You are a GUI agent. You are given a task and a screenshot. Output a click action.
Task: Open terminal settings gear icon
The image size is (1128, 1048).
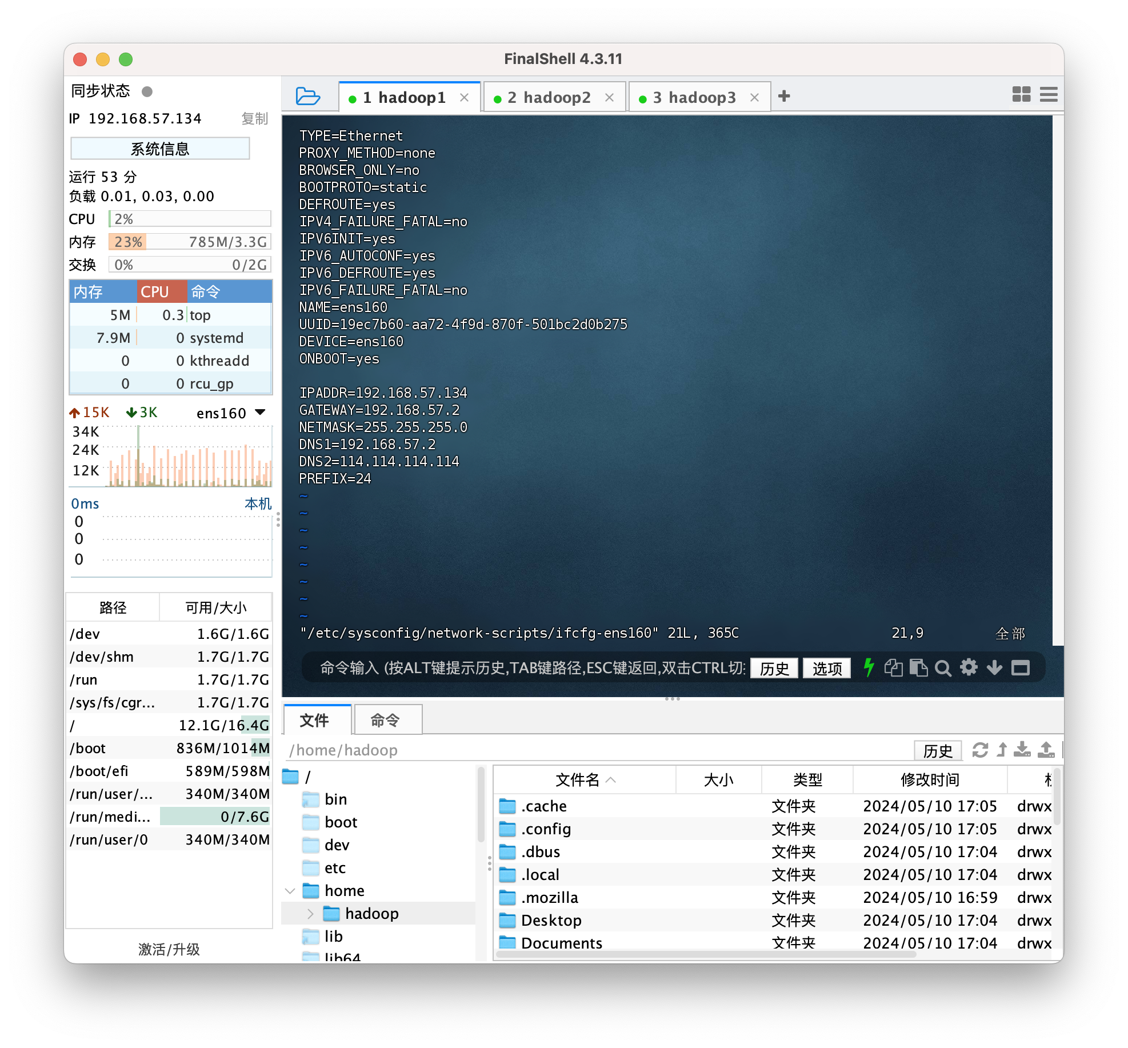click(969, 667)
